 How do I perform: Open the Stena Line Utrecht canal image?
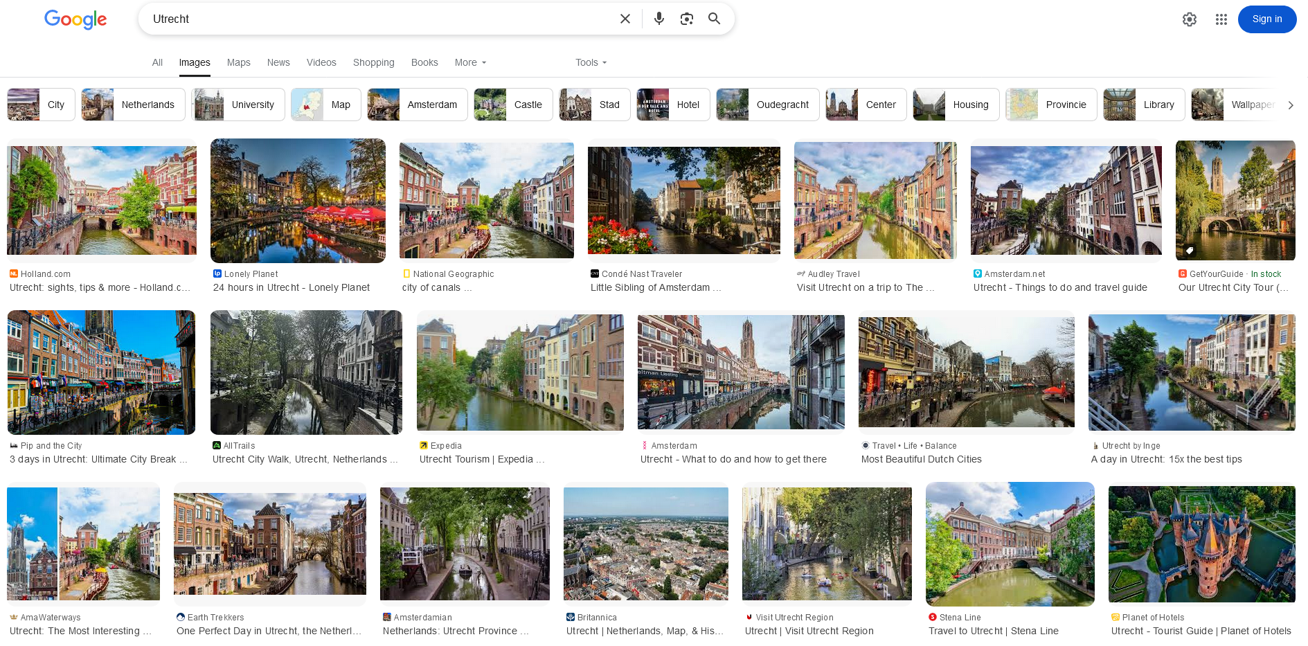point(1010,544)
